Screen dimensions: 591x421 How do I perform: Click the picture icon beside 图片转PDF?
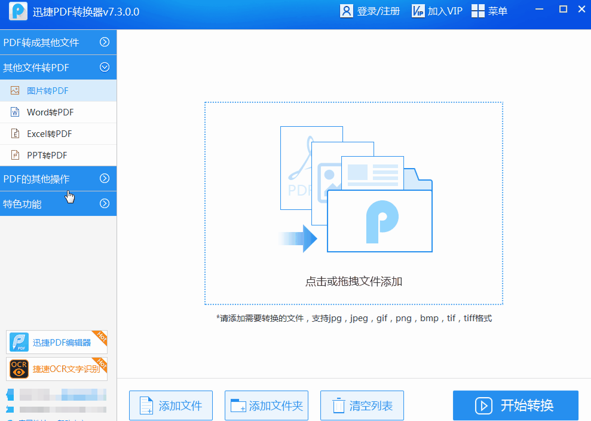click(15, 90)
